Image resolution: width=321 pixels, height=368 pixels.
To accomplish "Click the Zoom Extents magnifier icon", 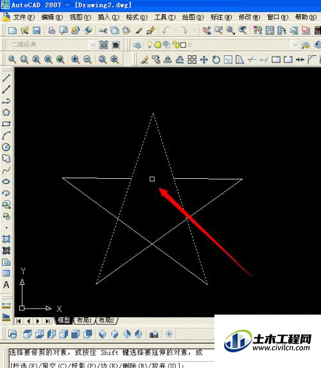I will pyautogui.click(x=114, y=60).
